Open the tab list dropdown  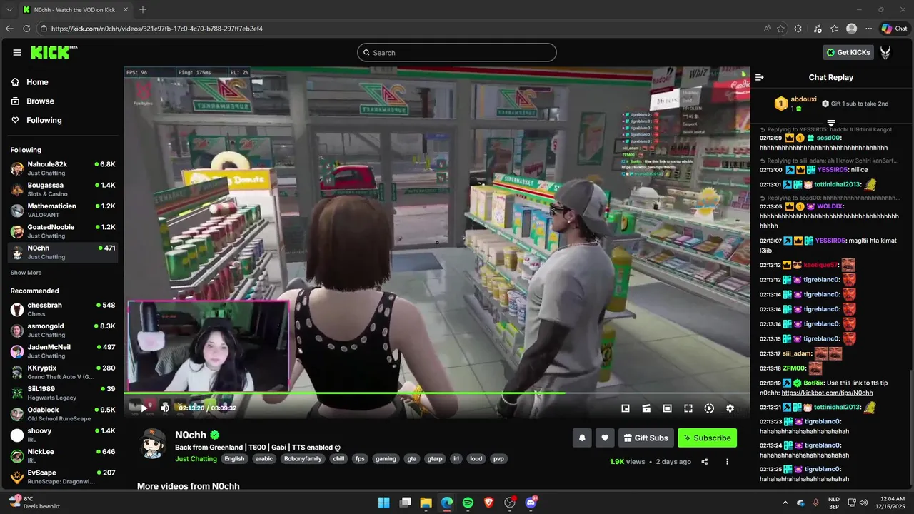pos(9,9)
